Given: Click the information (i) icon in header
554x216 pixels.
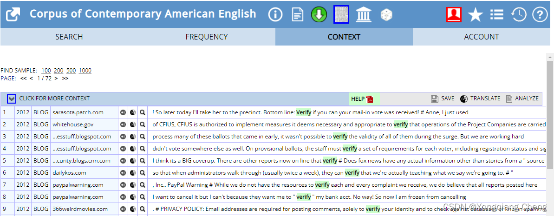Looking at the screenshot, I should (x=275, y=14).
